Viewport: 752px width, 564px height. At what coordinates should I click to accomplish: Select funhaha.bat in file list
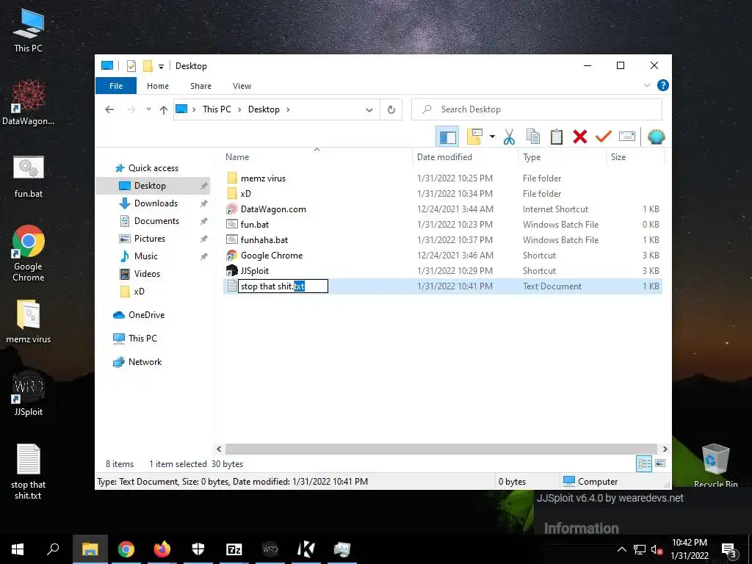pos(443,240)
